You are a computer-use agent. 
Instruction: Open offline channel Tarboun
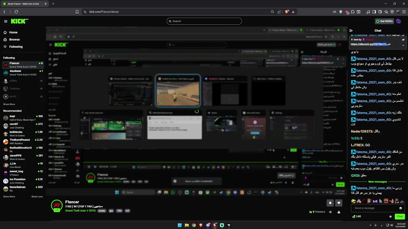23,89
